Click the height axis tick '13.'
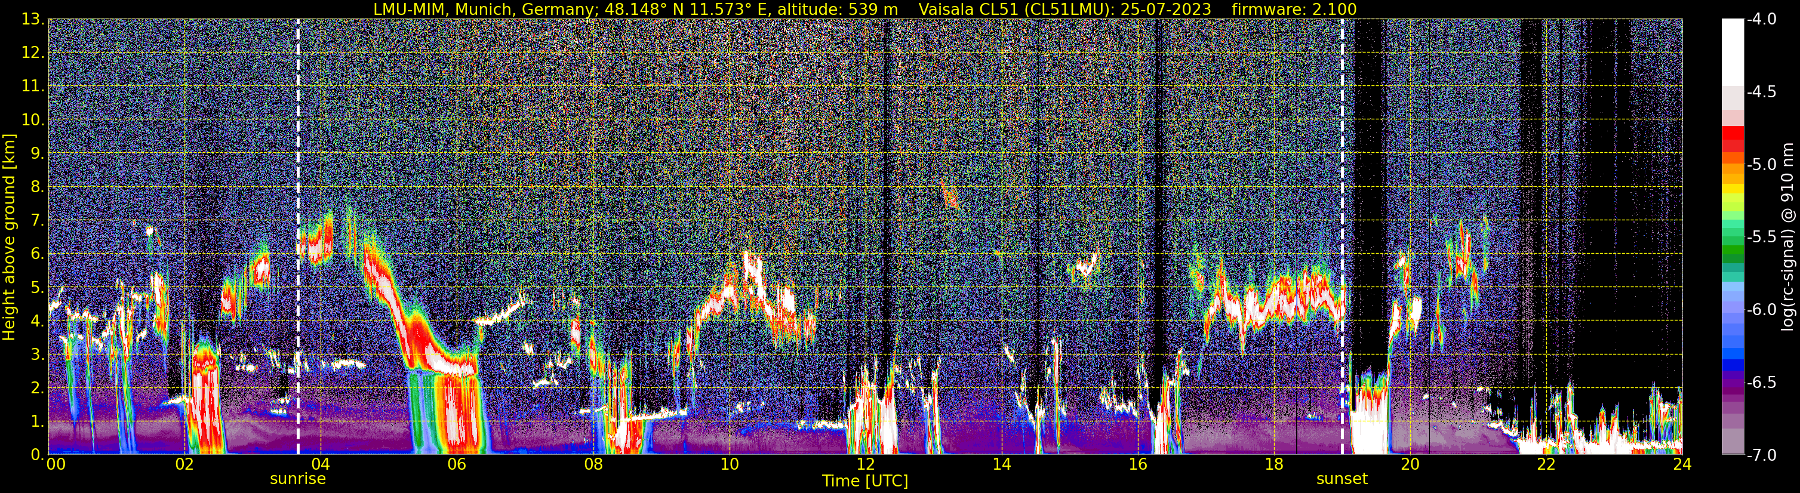1800x493 pixels. 33,20
